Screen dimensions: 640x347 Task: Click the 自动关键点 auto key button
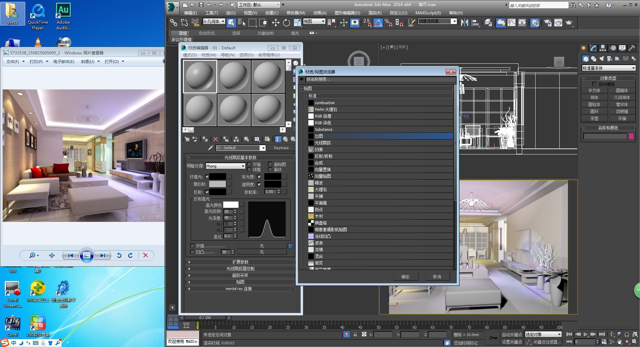click(x=512, y=334)
